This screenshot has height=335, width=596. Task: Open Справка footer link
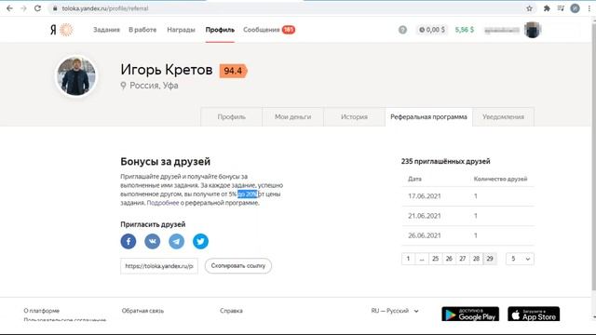click(x=231, y=311)
